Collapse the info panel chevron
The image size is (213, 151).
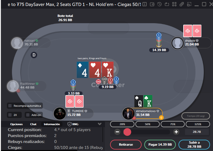[100, 124]
